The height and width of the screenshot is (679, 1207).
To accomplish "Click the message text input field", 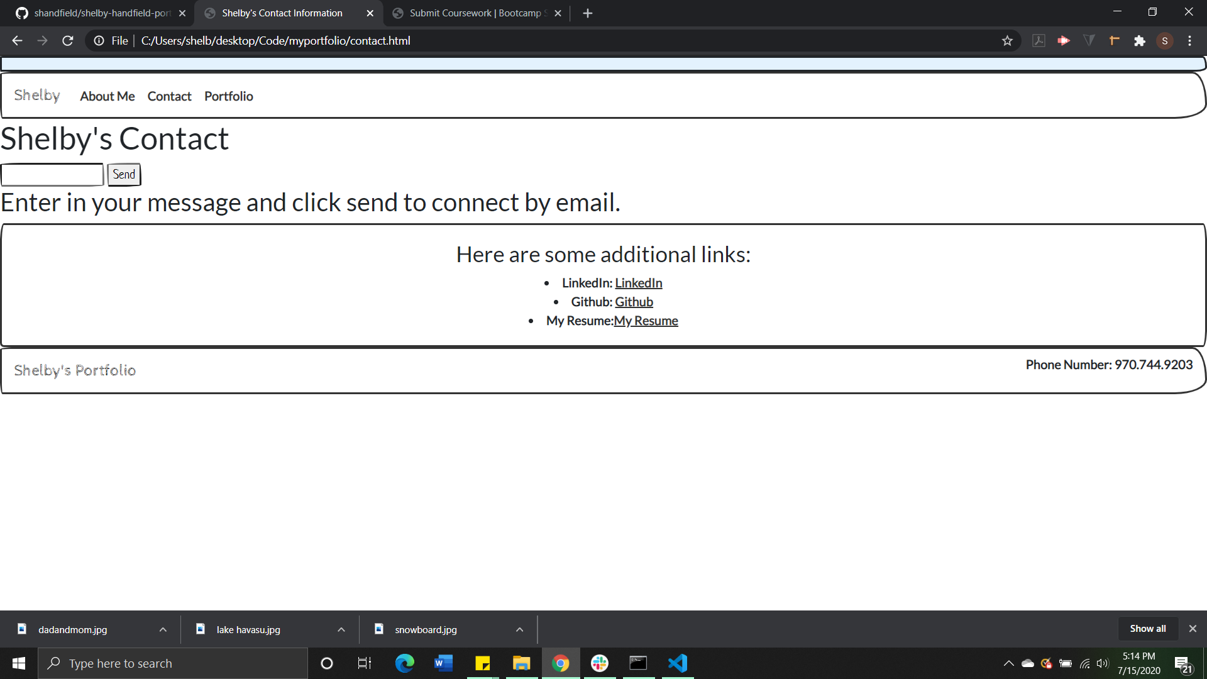I will coord(52,175).
